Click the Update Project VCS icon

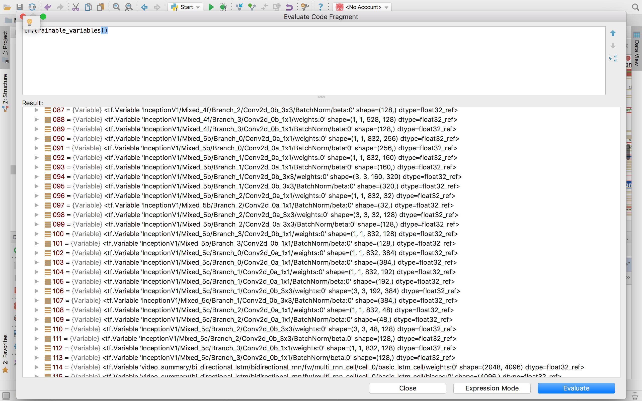[x=239, y=7]
